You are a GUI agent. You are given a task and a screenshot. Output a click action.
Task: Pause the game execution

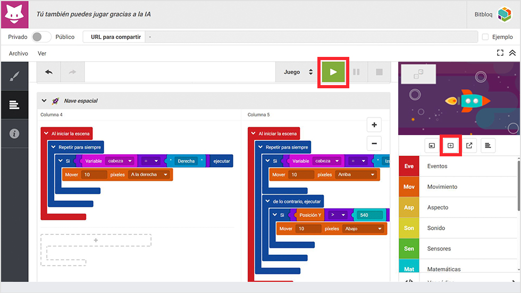(x=356, y=72)
